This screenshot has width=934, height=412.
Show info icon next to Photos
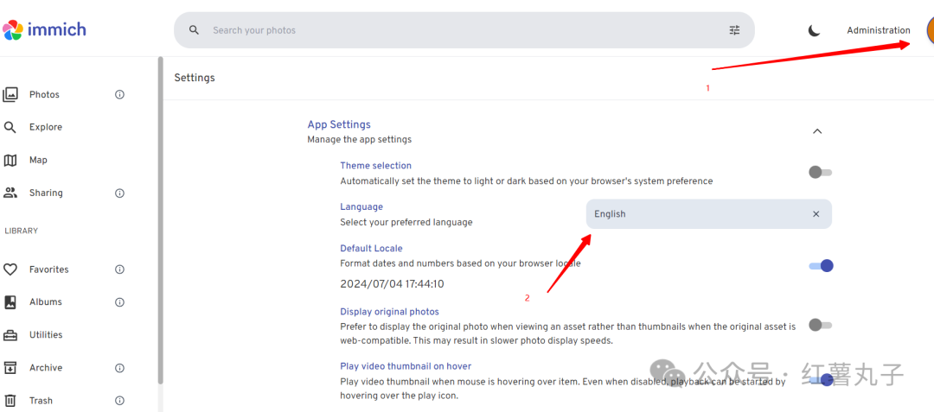pyautogui.click(x=119, y=94)
